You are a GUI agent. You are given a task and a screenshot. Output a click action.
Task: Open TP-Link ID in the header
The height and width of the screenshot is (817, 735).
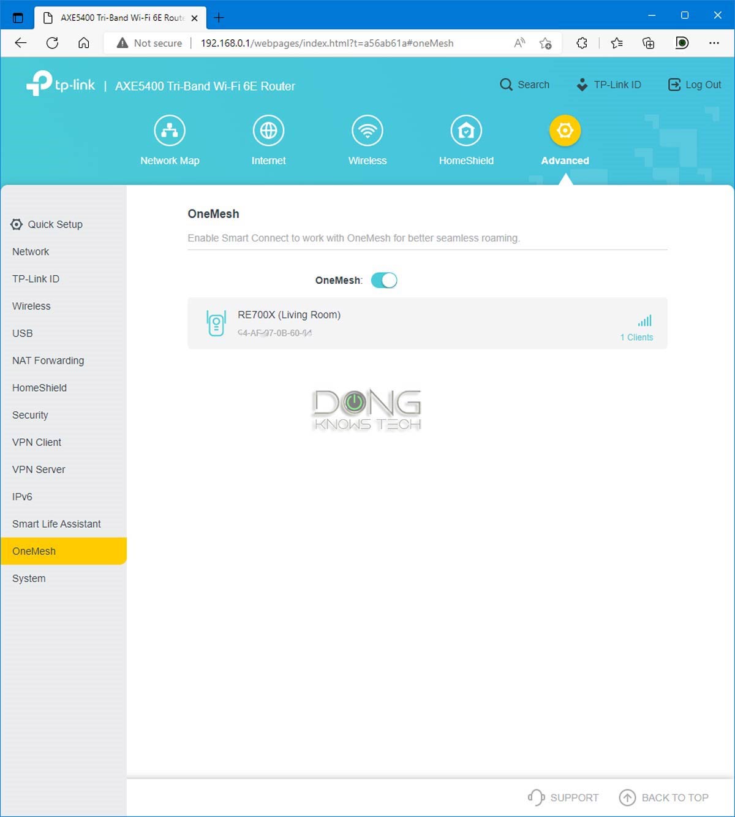(609, 85)
